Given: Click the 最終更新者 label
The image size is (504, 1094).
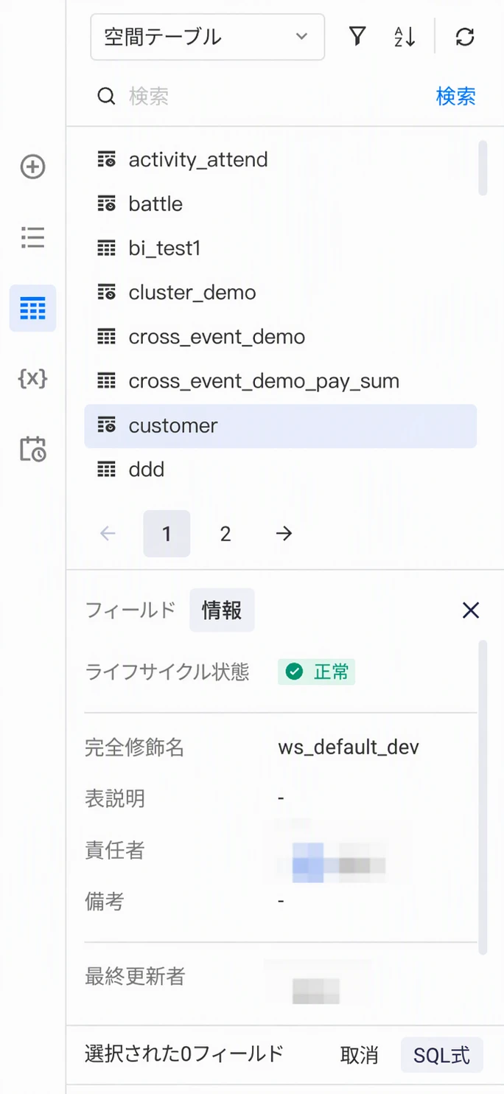Looking at the screenshot, I should [135, 977].
